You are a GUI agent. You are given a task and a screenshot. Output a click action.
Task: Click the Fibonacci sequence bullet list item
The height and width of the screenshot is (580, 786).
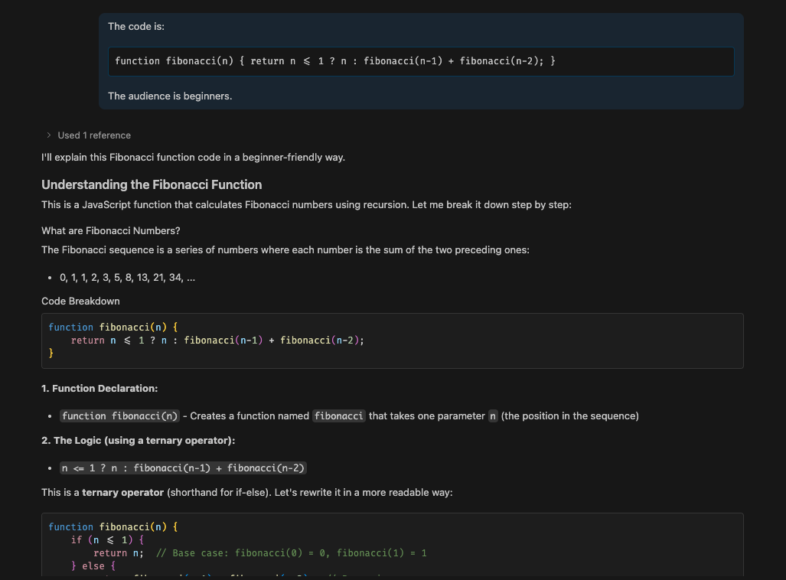coord(127,278)
